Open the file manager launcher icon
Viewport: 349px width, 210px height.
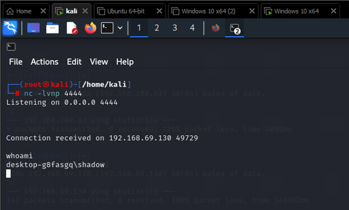(53, 28)
